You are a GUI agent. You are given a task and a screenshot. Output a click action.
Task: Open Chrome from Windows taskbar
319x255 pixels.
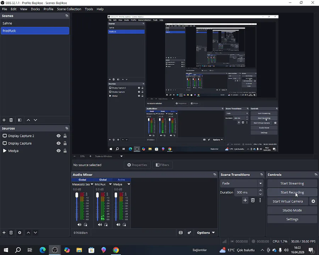pyautogui.click(x=116, y=250)
